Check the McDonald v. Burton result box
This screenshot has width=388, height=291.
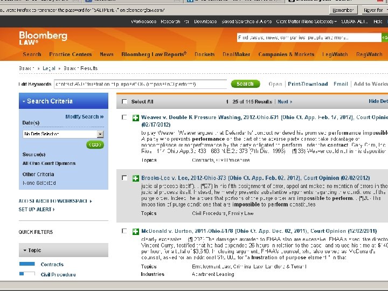click(124, 231)
